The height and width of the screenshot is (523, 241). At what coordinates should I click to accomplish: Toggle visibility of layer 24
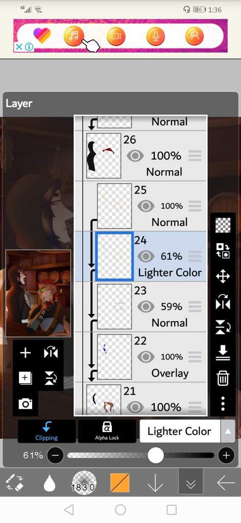[146, 256]
